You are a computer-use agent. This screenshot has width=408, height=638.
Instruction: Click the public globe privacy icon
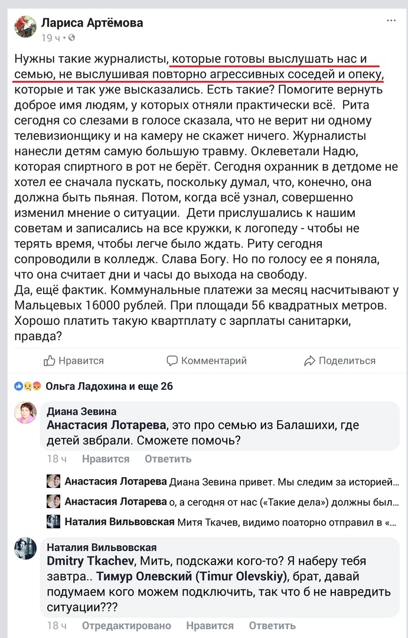[x=72, y=38]
